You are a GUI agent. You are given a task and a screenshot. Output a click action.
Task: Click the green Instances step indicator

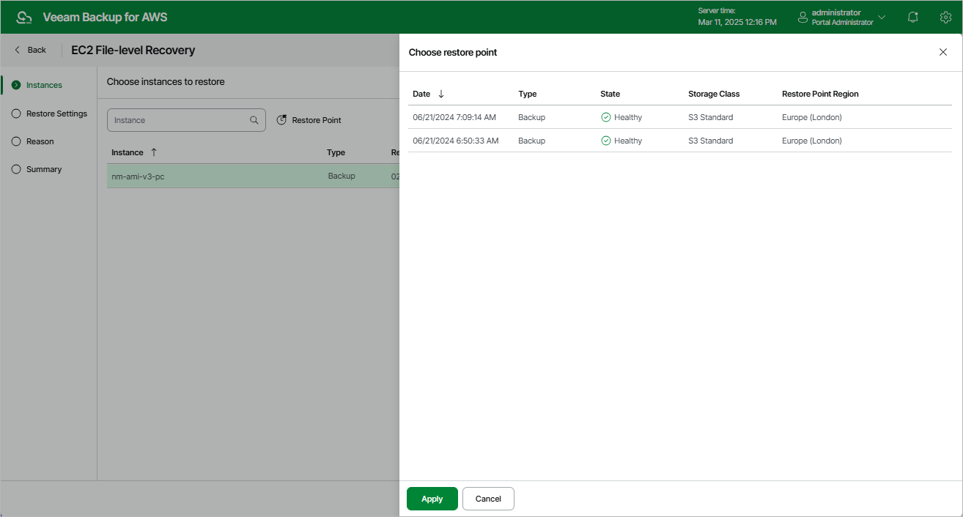click(x=15, y=85)
